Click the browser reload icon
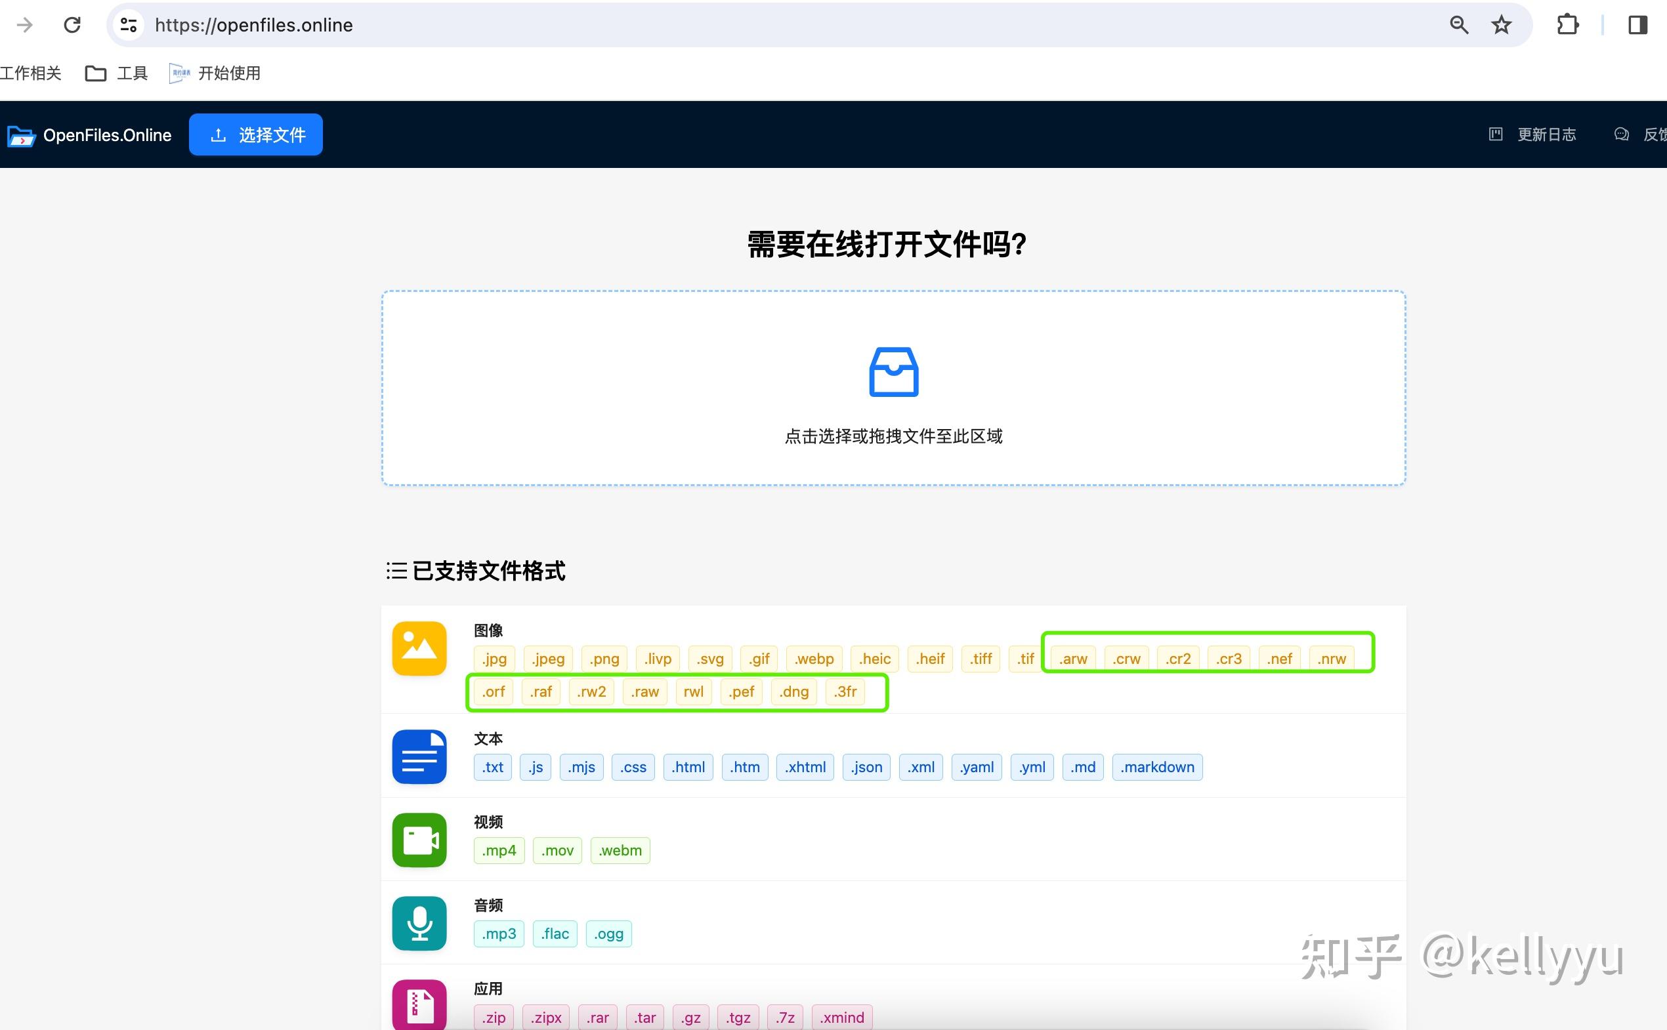The height and width of the screenshot is (1030, 1667). click(x=72, y=25)
